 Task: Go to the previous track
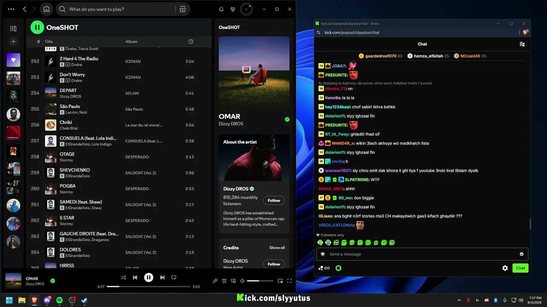click(135, 278)
